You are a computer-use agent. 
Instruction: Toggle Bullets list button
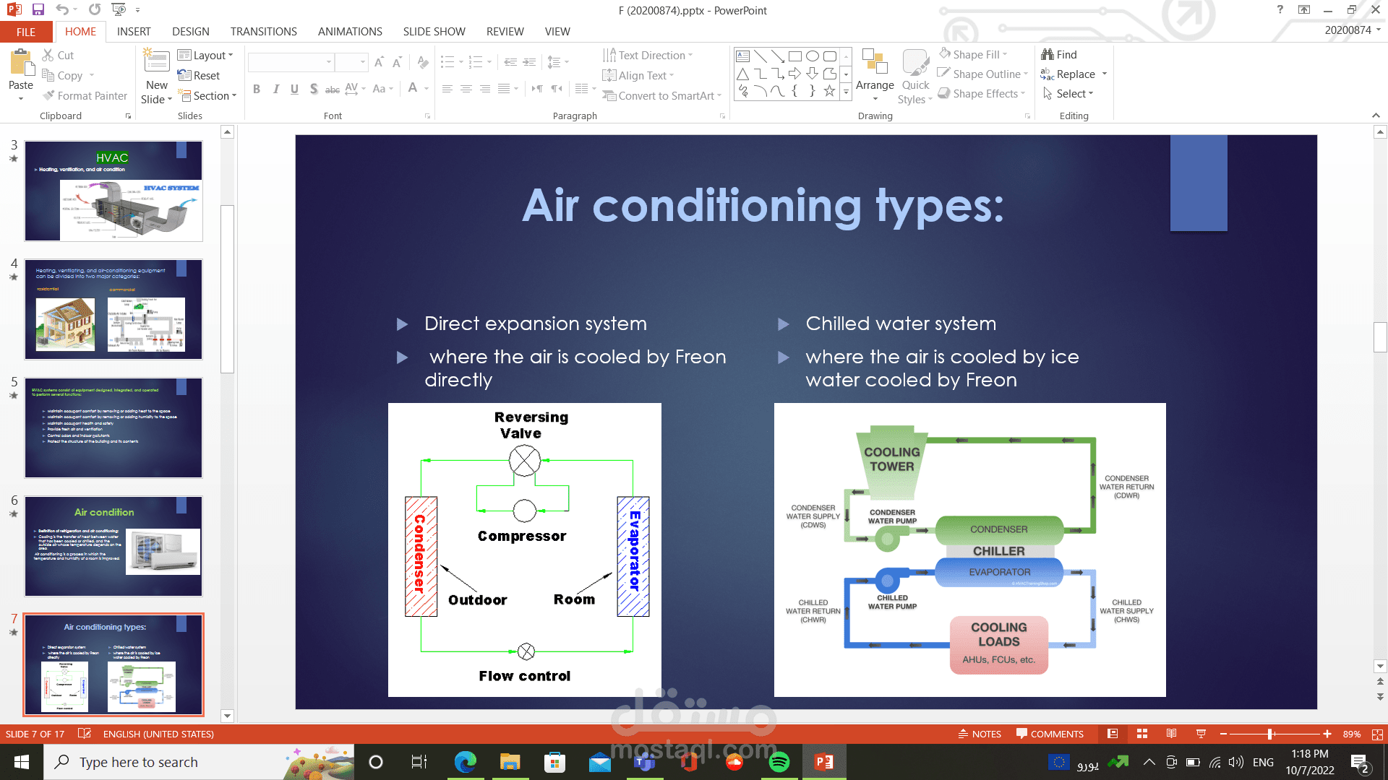point(447,62)
